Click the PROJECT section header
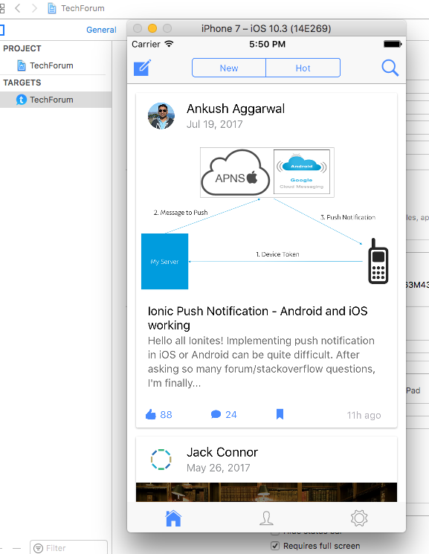This screenshot has width=429, height=554. click(x=22, y=48)
